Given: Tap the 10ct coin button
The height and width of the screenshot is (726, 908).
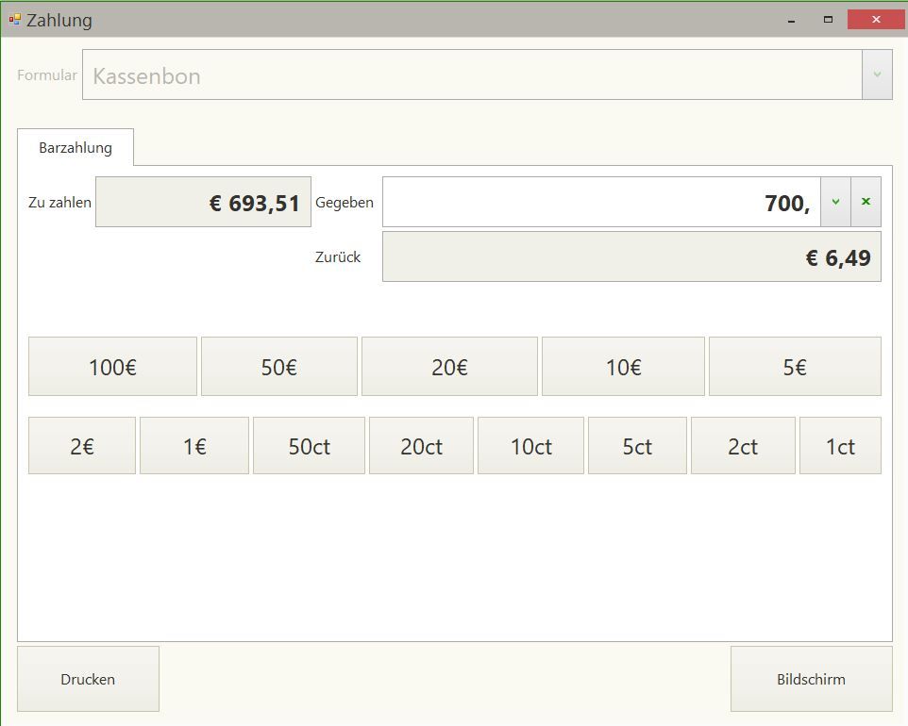Looking at the screenshot, I should [x=530, y=446].
